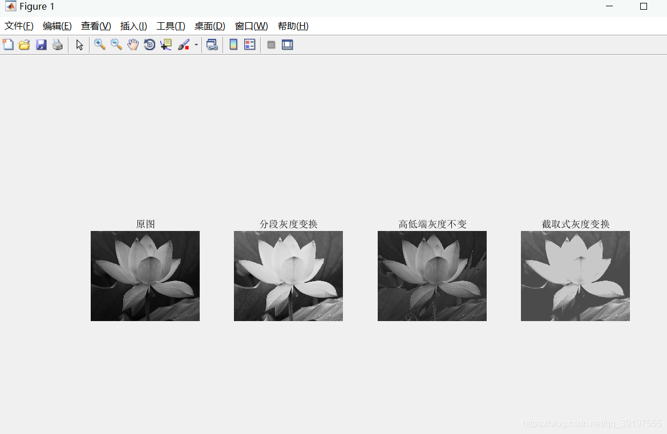This screenshot has height=434, width=667.
Task: Select the Edit Plot arrow tool
Action: [x=79, y=44]
